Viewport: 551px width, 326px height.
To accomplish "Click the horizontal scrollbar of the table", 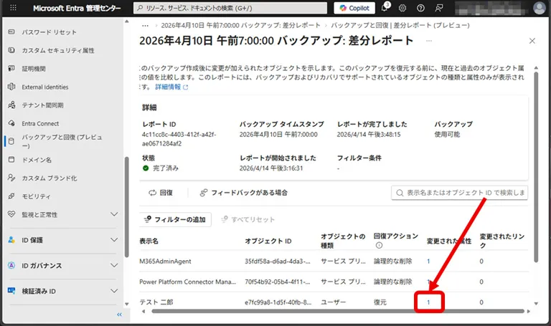I will tap(338, 311).
